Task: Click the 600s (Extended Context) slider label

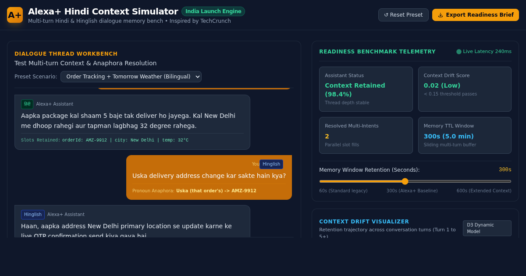Action: [x=484, y=191]
